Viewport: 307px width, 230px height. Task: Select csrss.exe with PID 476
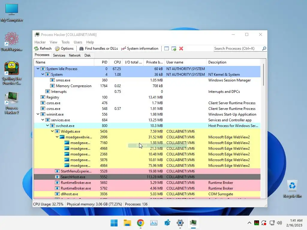click(147, 103)
